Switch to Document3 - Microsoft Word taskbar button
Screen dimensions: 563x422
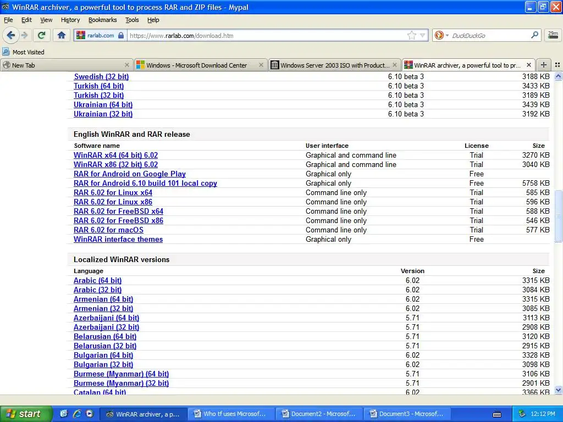(x=407, y=414)
